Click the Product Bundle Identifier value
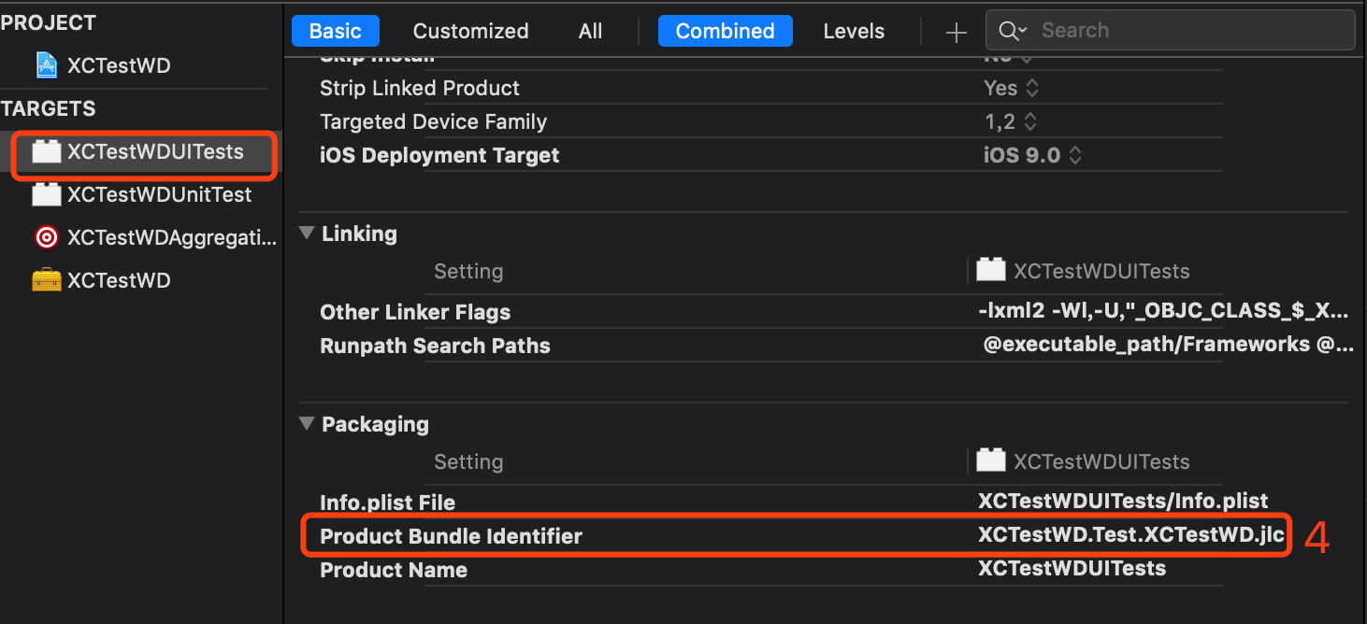 pos(1131,536)
